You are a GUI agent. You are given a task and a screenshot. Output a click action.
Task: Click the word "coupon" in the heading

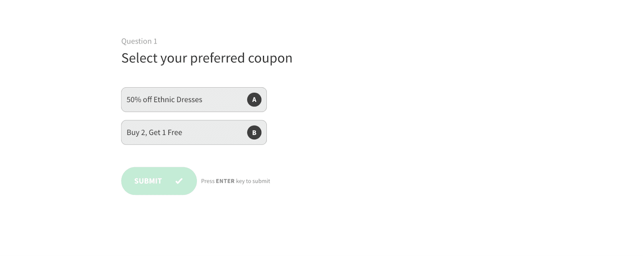tap(270, 59)
